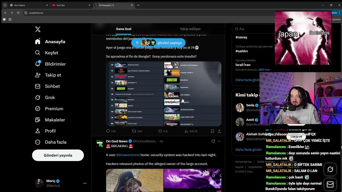The height and width of the screenshot is (192, 342).
Task: Open a new browser tab
Action: click(138, 5)
